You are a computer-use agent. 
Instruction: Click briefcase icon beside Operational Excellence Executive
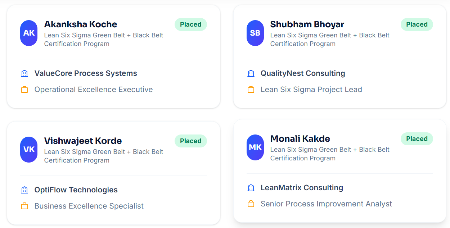click(24, 90)
